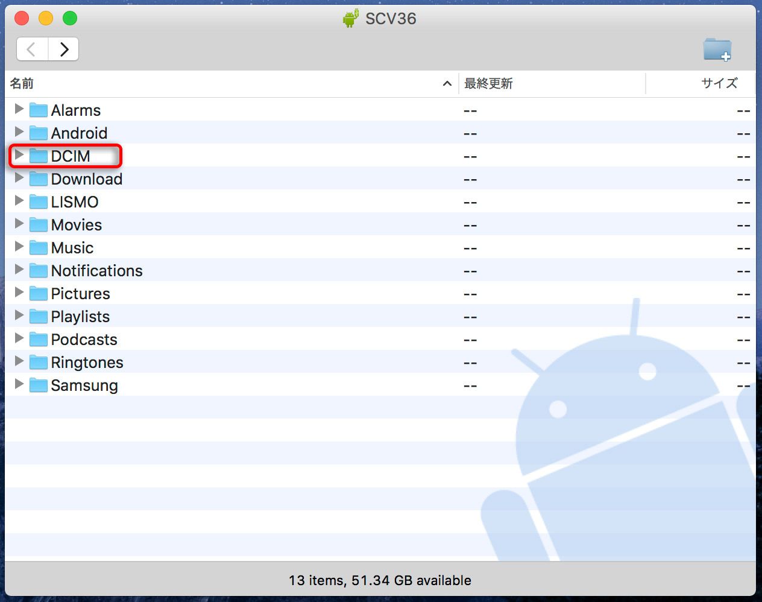Click the SCV36 window title text
Image resolution: width=762 pixels, height=602 pixels.
click(391, 19)
